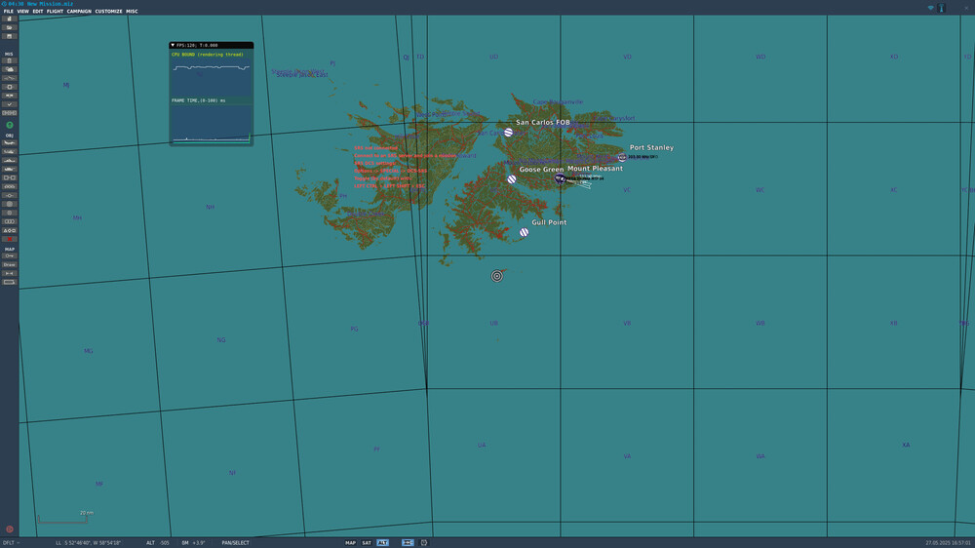Click the last status-bar icon right of ALT
The height and width of the screenshot is (548, 975).
[424, 543]
